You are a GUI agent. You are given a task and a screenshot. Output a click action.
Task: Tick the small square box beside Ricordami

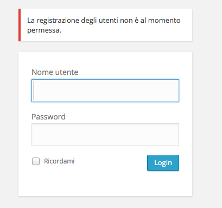36,161
